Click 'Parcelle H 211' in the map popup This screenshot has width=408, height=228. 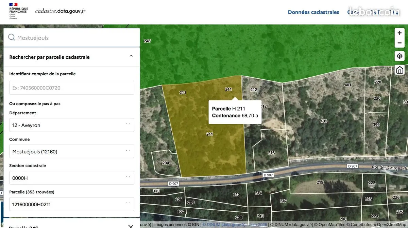click(x=228, y=109)
